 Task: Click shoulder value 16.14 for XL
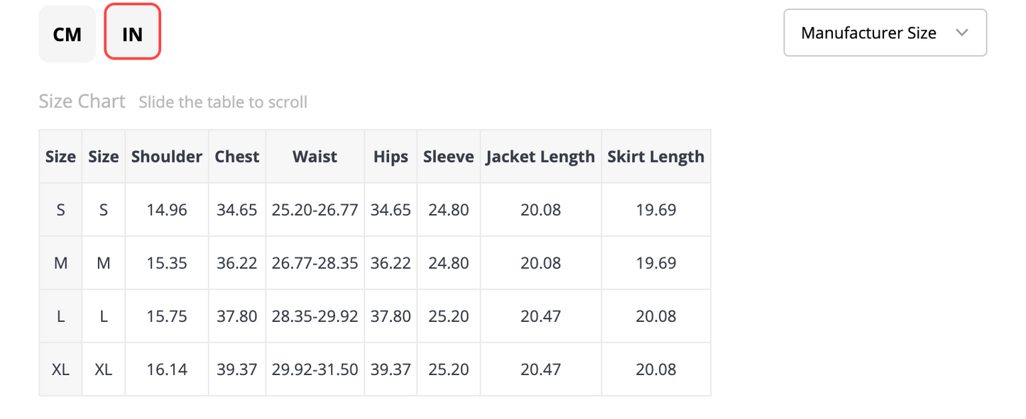point(167,369)
